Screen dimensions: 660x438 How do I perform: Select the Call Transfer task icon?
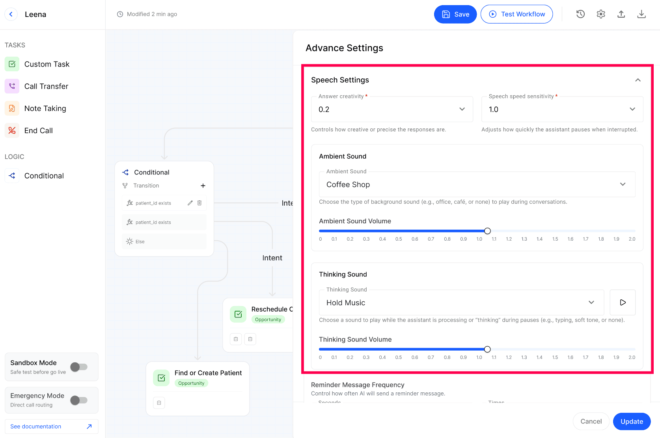click(12, 86)
